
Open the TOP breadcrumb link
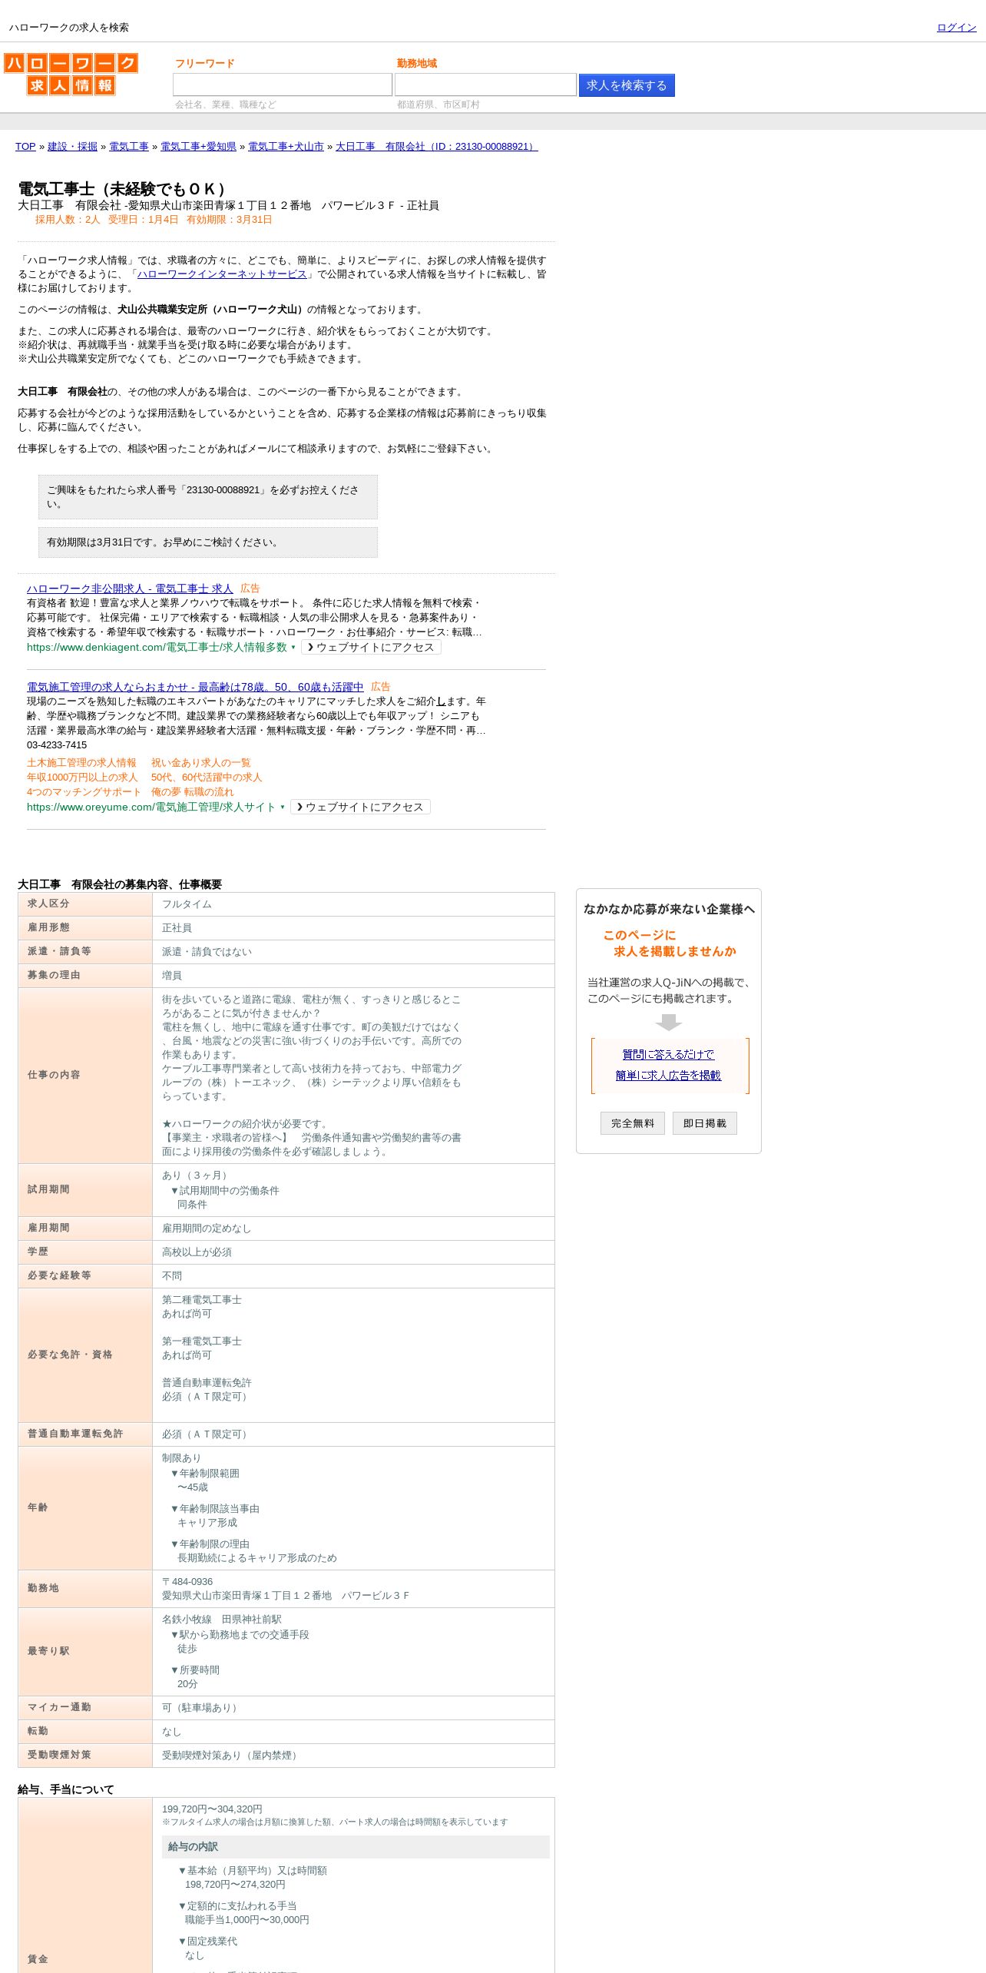point(25,147)
